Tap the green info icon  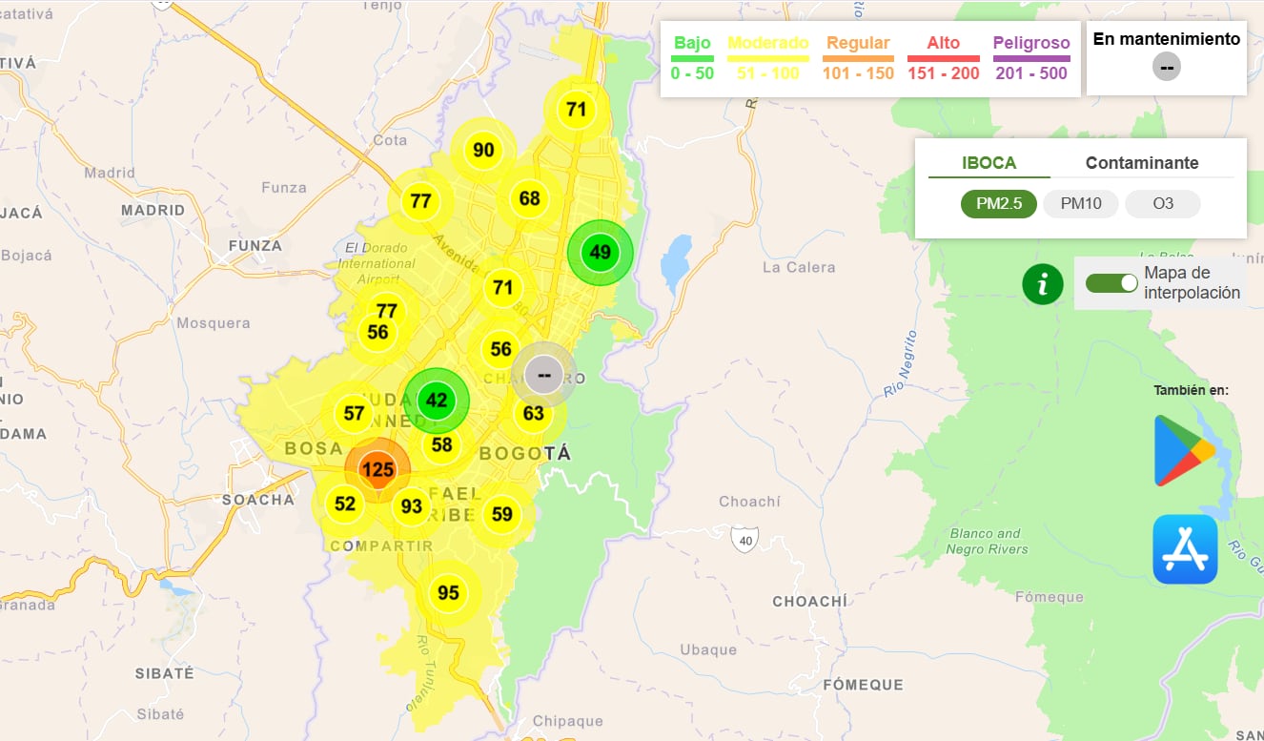pyautogui.click(x=1042, y=283)
